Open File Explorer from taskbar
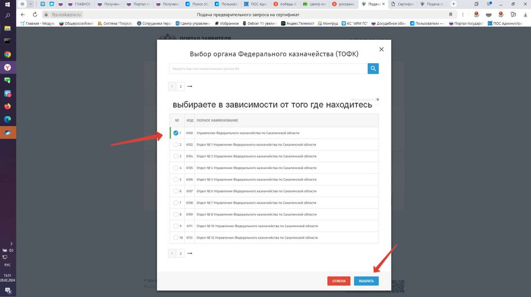The image size is (531, 297). pyautogui.click(x=7, y=28)
